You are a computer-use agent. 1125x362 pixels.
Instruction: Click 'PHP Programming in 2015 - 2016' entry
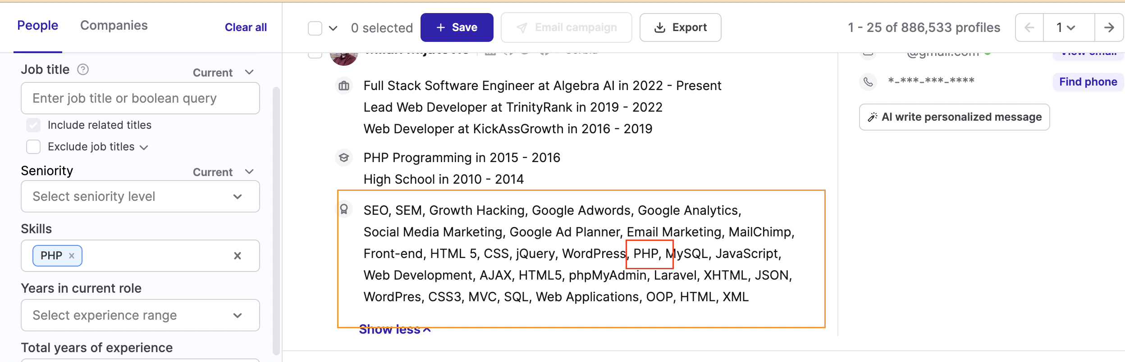[x=462, y=158]
